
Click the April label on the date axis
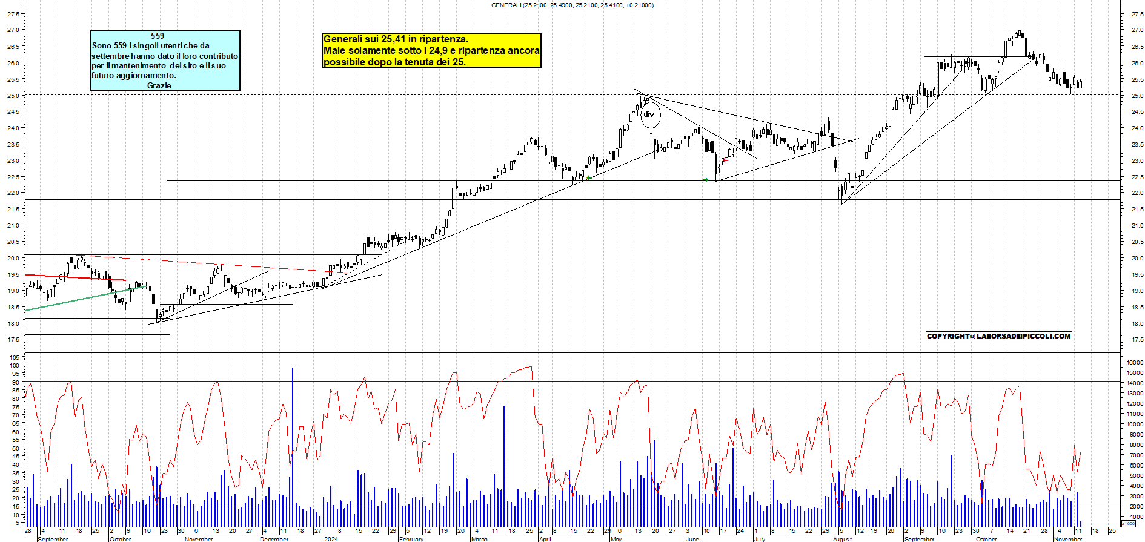click(545, 539)
